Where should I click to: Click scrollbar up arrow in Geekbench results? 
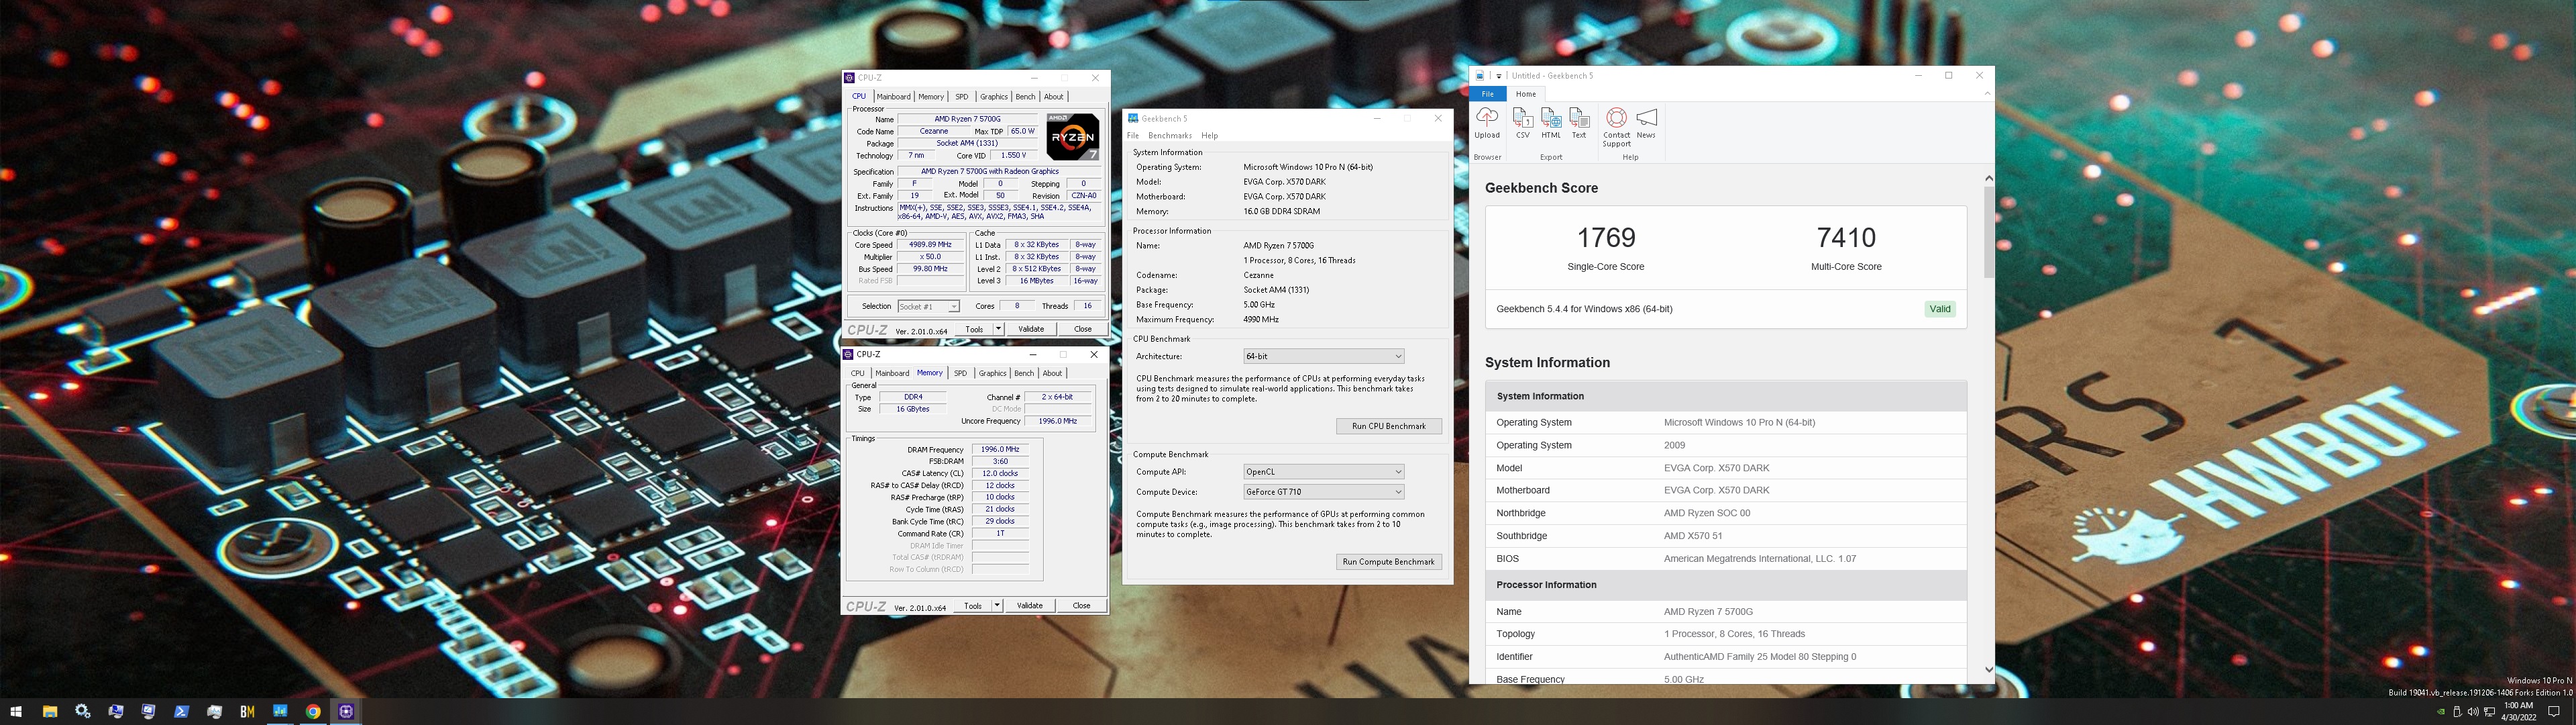click(1988, 179)
